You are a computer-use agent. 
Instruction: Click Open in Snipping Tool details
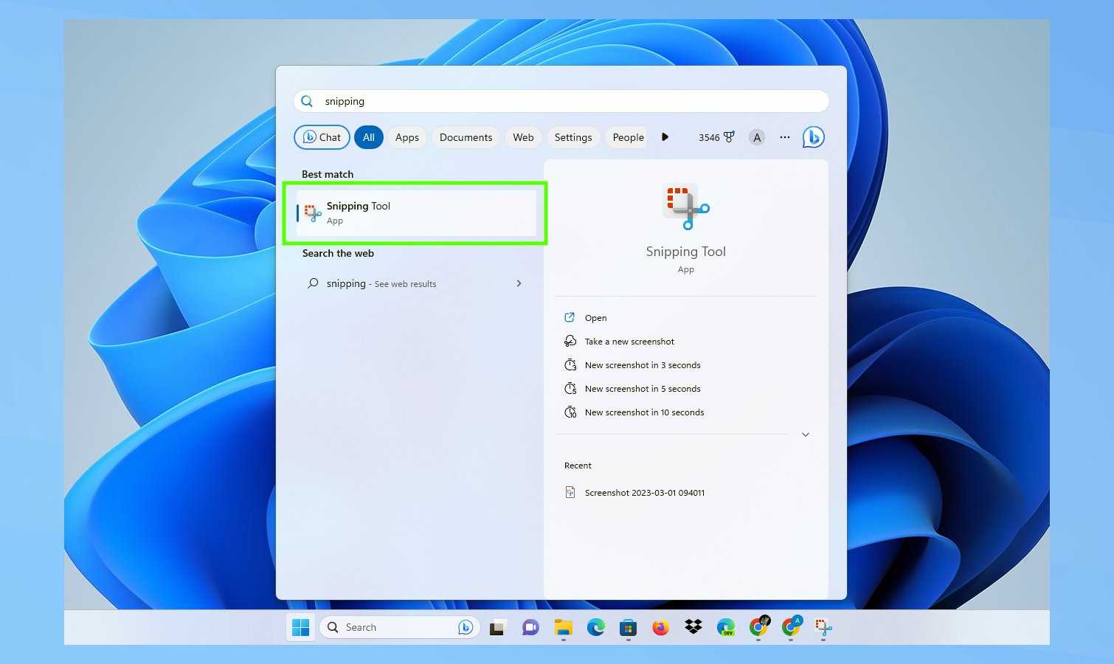click(595, 318)
